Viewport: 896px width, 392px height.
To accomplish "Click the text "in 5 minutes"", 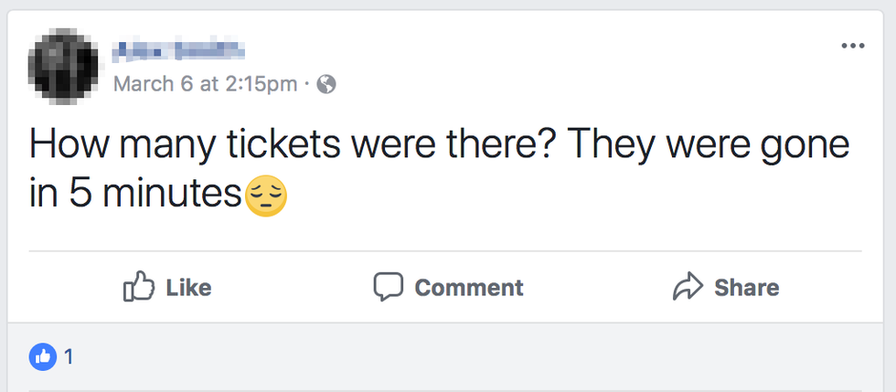I will (135, 196).
